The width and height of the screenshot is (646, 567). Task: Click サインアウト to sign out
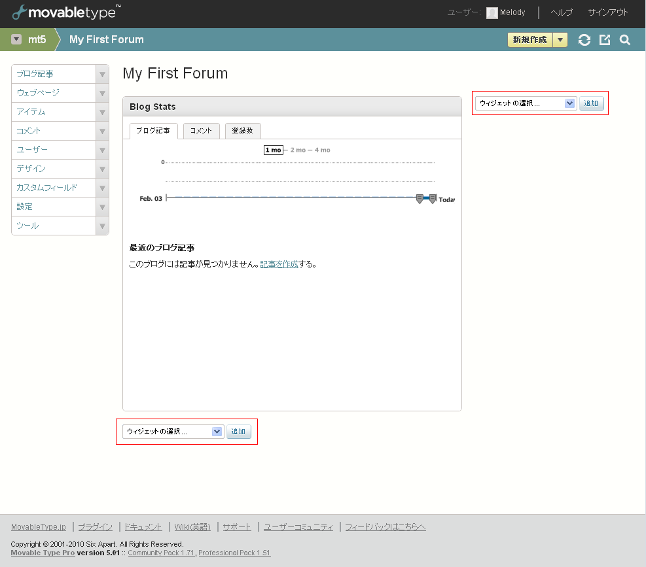click(x=608, y=12)
